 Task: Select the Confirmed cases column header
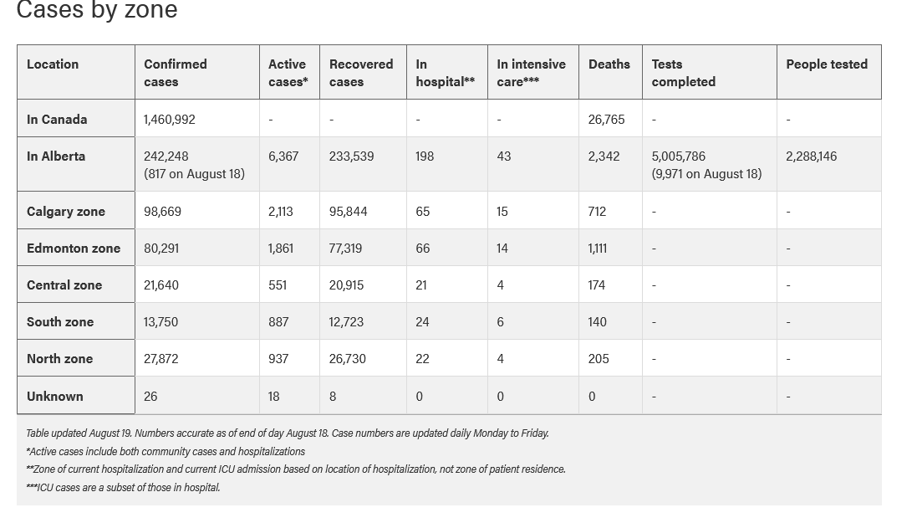197,72
